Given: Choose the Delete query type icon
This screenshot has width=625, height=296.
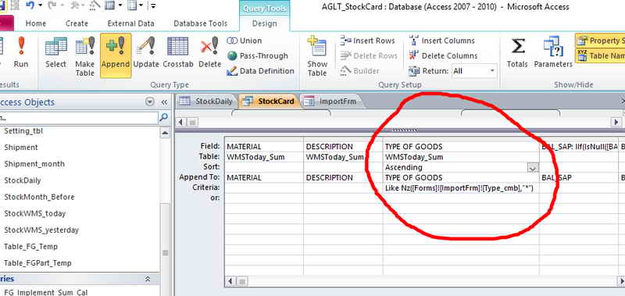Looking at the screenshot, I should (x=209, y=52).
